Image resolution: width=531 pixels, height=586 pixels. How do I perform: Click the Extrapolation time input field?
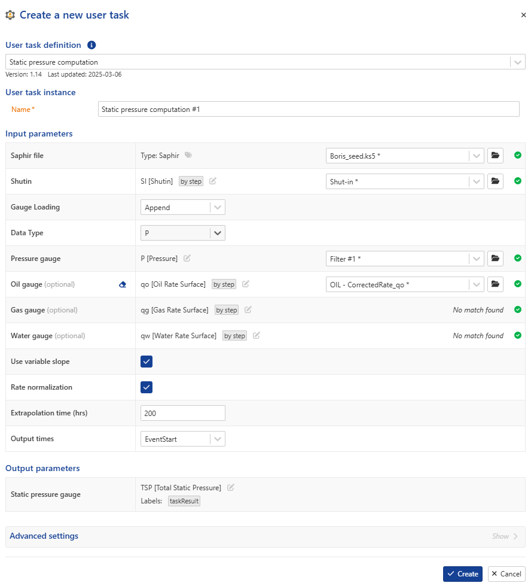point(182,413)
